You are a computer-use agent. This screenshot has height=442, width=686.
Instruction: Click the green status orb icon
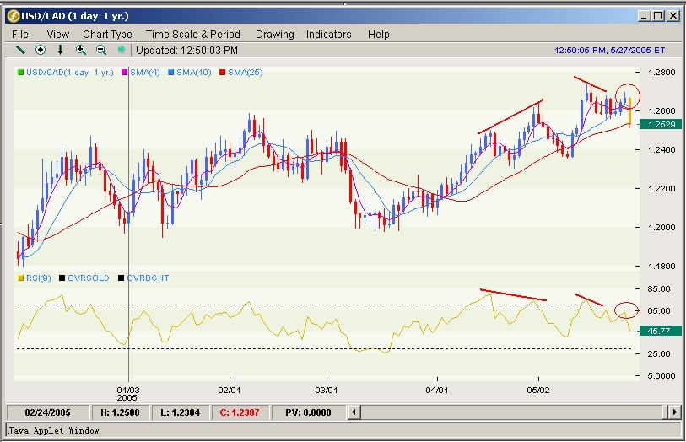(122, 50)
